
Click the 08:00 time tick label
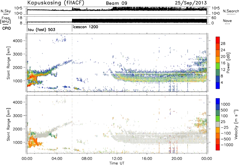(87, 159)
